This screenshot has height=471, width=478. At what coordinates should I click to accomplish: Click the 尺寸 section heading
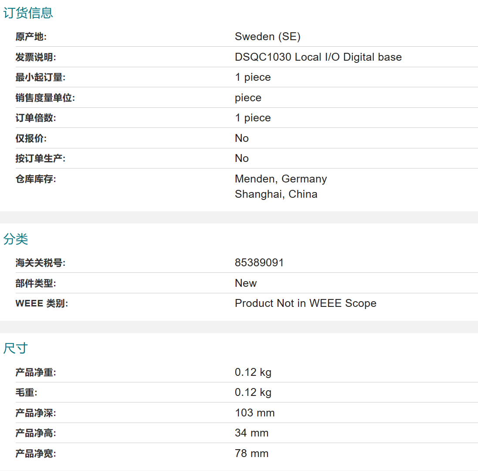click(x=16, y=348)
